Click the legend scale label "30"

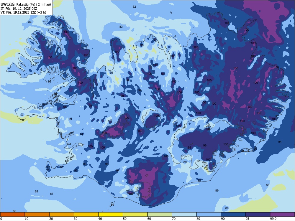[76, 219]
